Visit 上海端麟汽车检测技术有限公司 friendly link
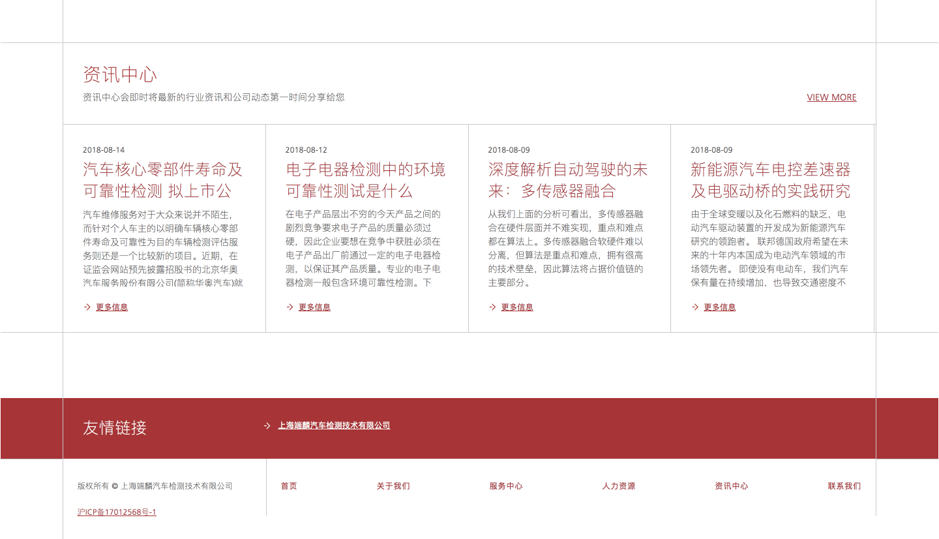 click(334, 425)
